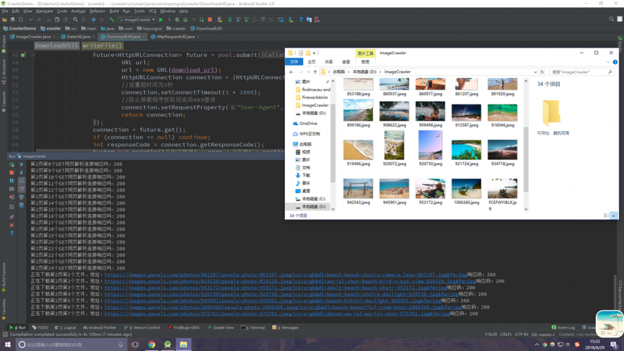Click the search magnifier in Android Studio
Screen dimensions: 624x351
(612, 19)
